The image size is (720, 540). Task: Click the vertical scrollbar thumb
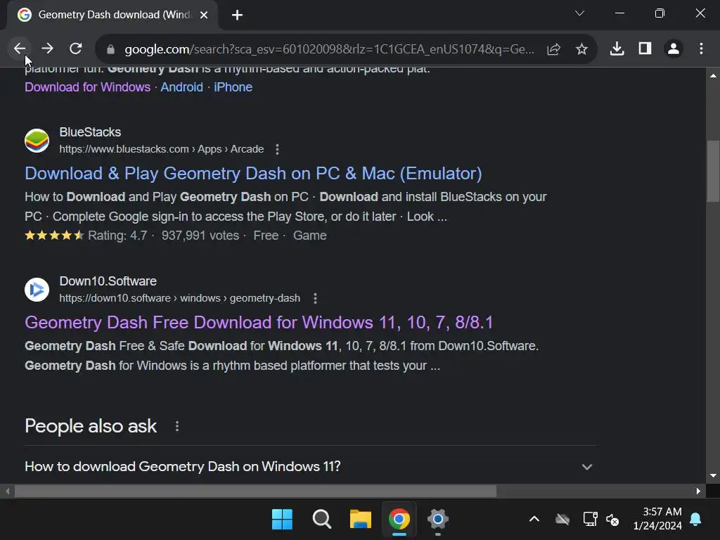point(713,171)
